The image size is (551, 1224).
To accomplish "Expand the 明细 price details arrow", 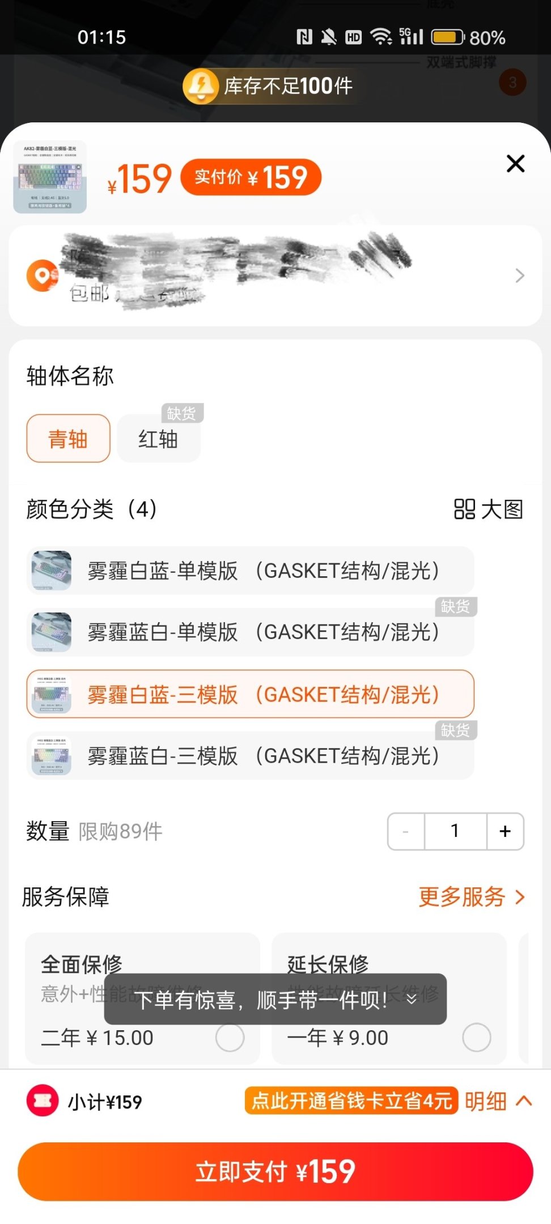I will [x=524, y=1101].
